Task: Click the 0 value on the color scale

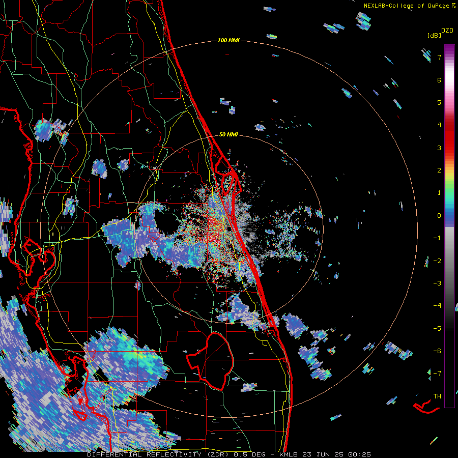Action: point(439,216)
